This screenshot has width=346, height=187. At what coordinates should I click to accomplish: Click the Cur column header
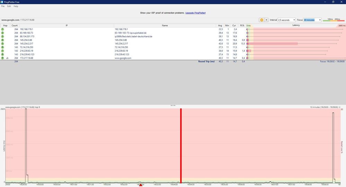click(x=234, y=26)
